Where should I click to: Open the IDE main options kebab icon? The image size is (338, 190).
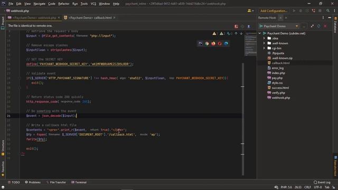point(334,11)
